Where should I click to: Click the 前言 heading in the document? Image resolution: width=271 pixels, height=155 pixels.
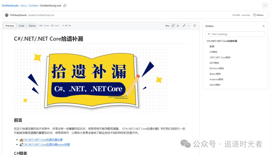(x=18, y=120)
